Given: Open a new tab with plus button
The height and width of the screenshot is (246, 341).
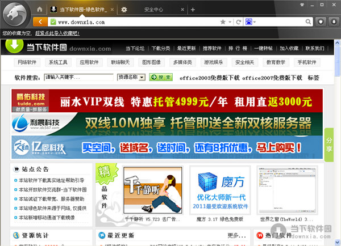Looking at the screenshot, I should [193, 10].
